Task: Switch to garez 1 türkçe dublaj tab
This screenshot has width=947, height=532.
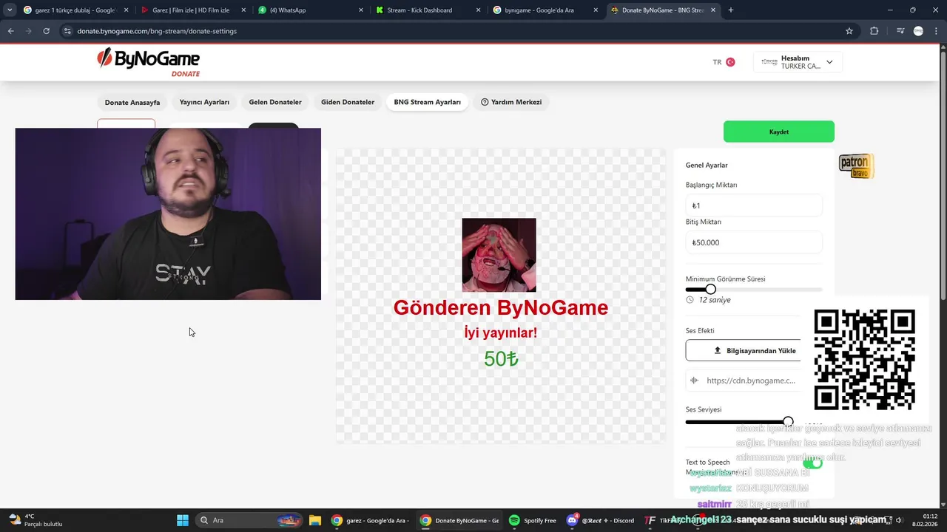Action: (75, 10)
